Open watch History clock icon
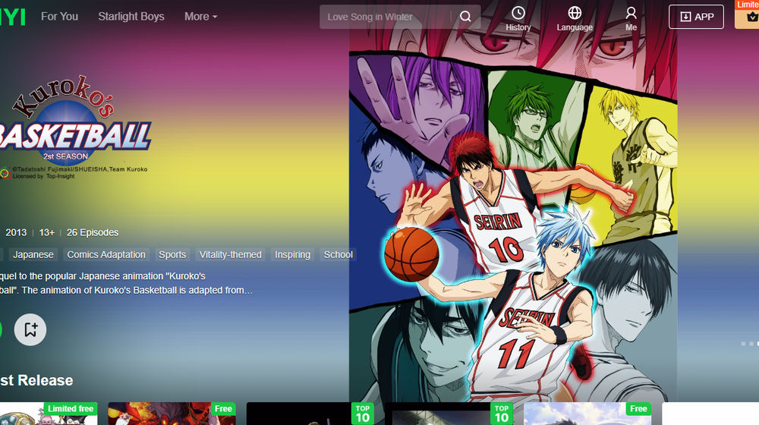 tap(518, 13)
